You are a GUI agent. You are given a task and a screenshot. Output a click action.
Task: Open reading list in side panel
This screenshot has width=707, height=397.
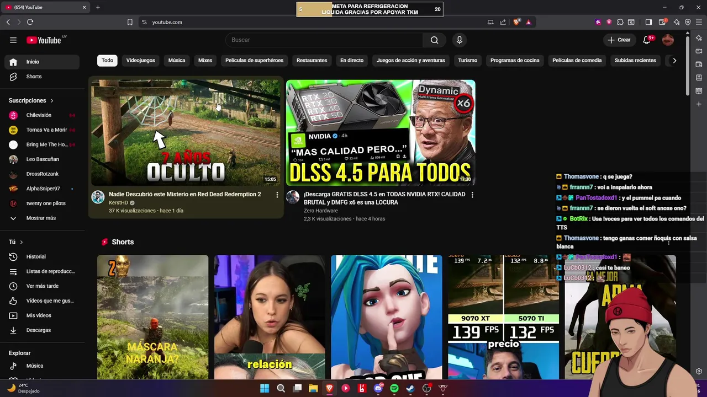[699, 91]
